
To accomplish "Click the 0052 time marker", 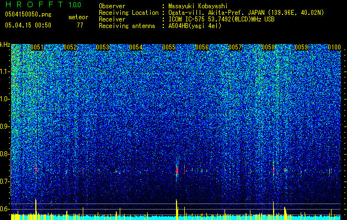I will pos(70,47).
